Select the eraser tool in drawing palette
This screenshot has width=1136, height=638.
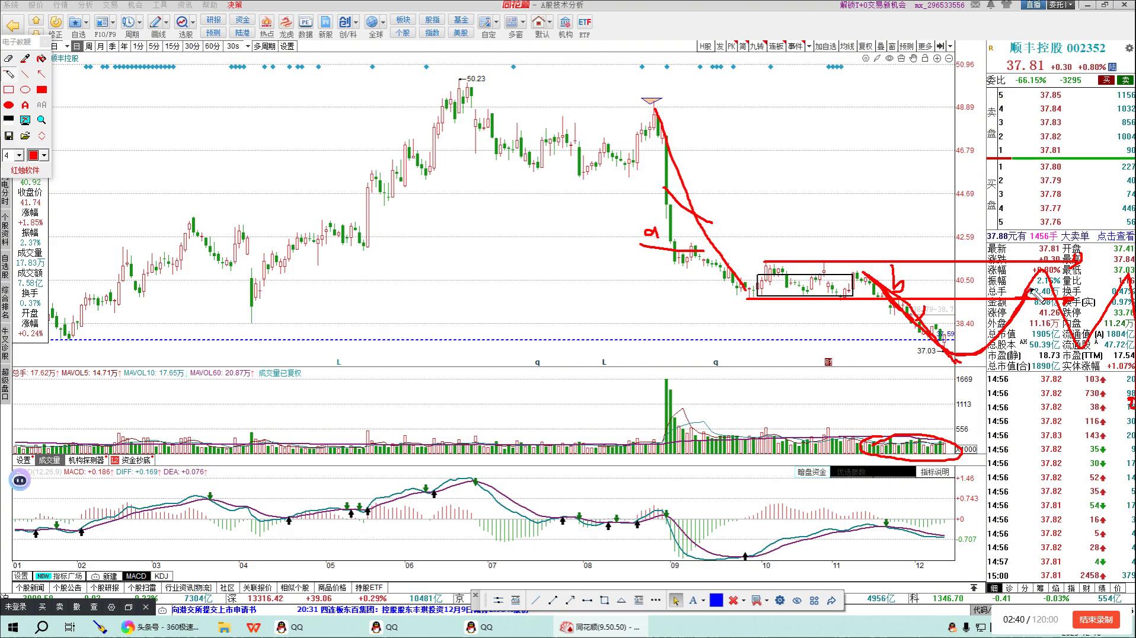tap(8, 59)
